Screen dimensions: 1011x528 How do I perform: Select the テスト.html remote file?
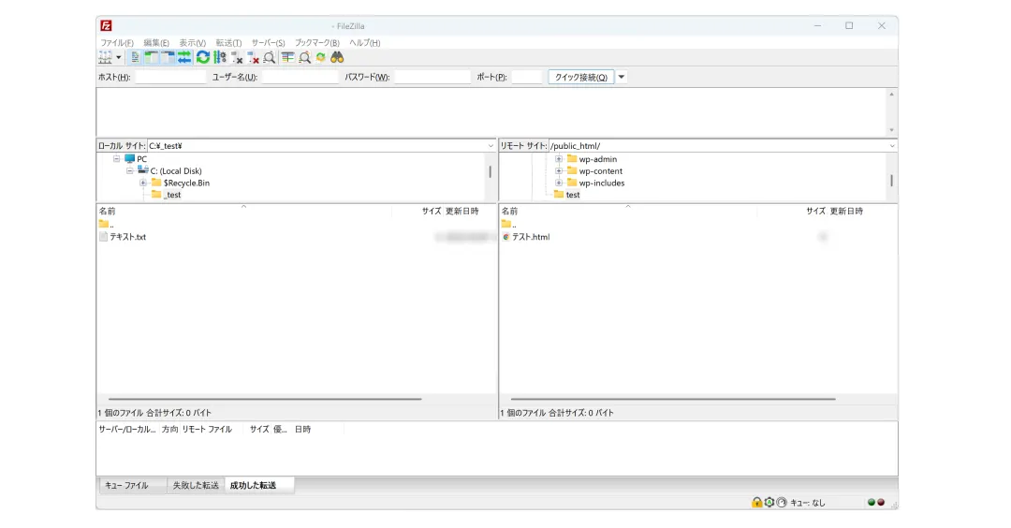coord(525,237)
